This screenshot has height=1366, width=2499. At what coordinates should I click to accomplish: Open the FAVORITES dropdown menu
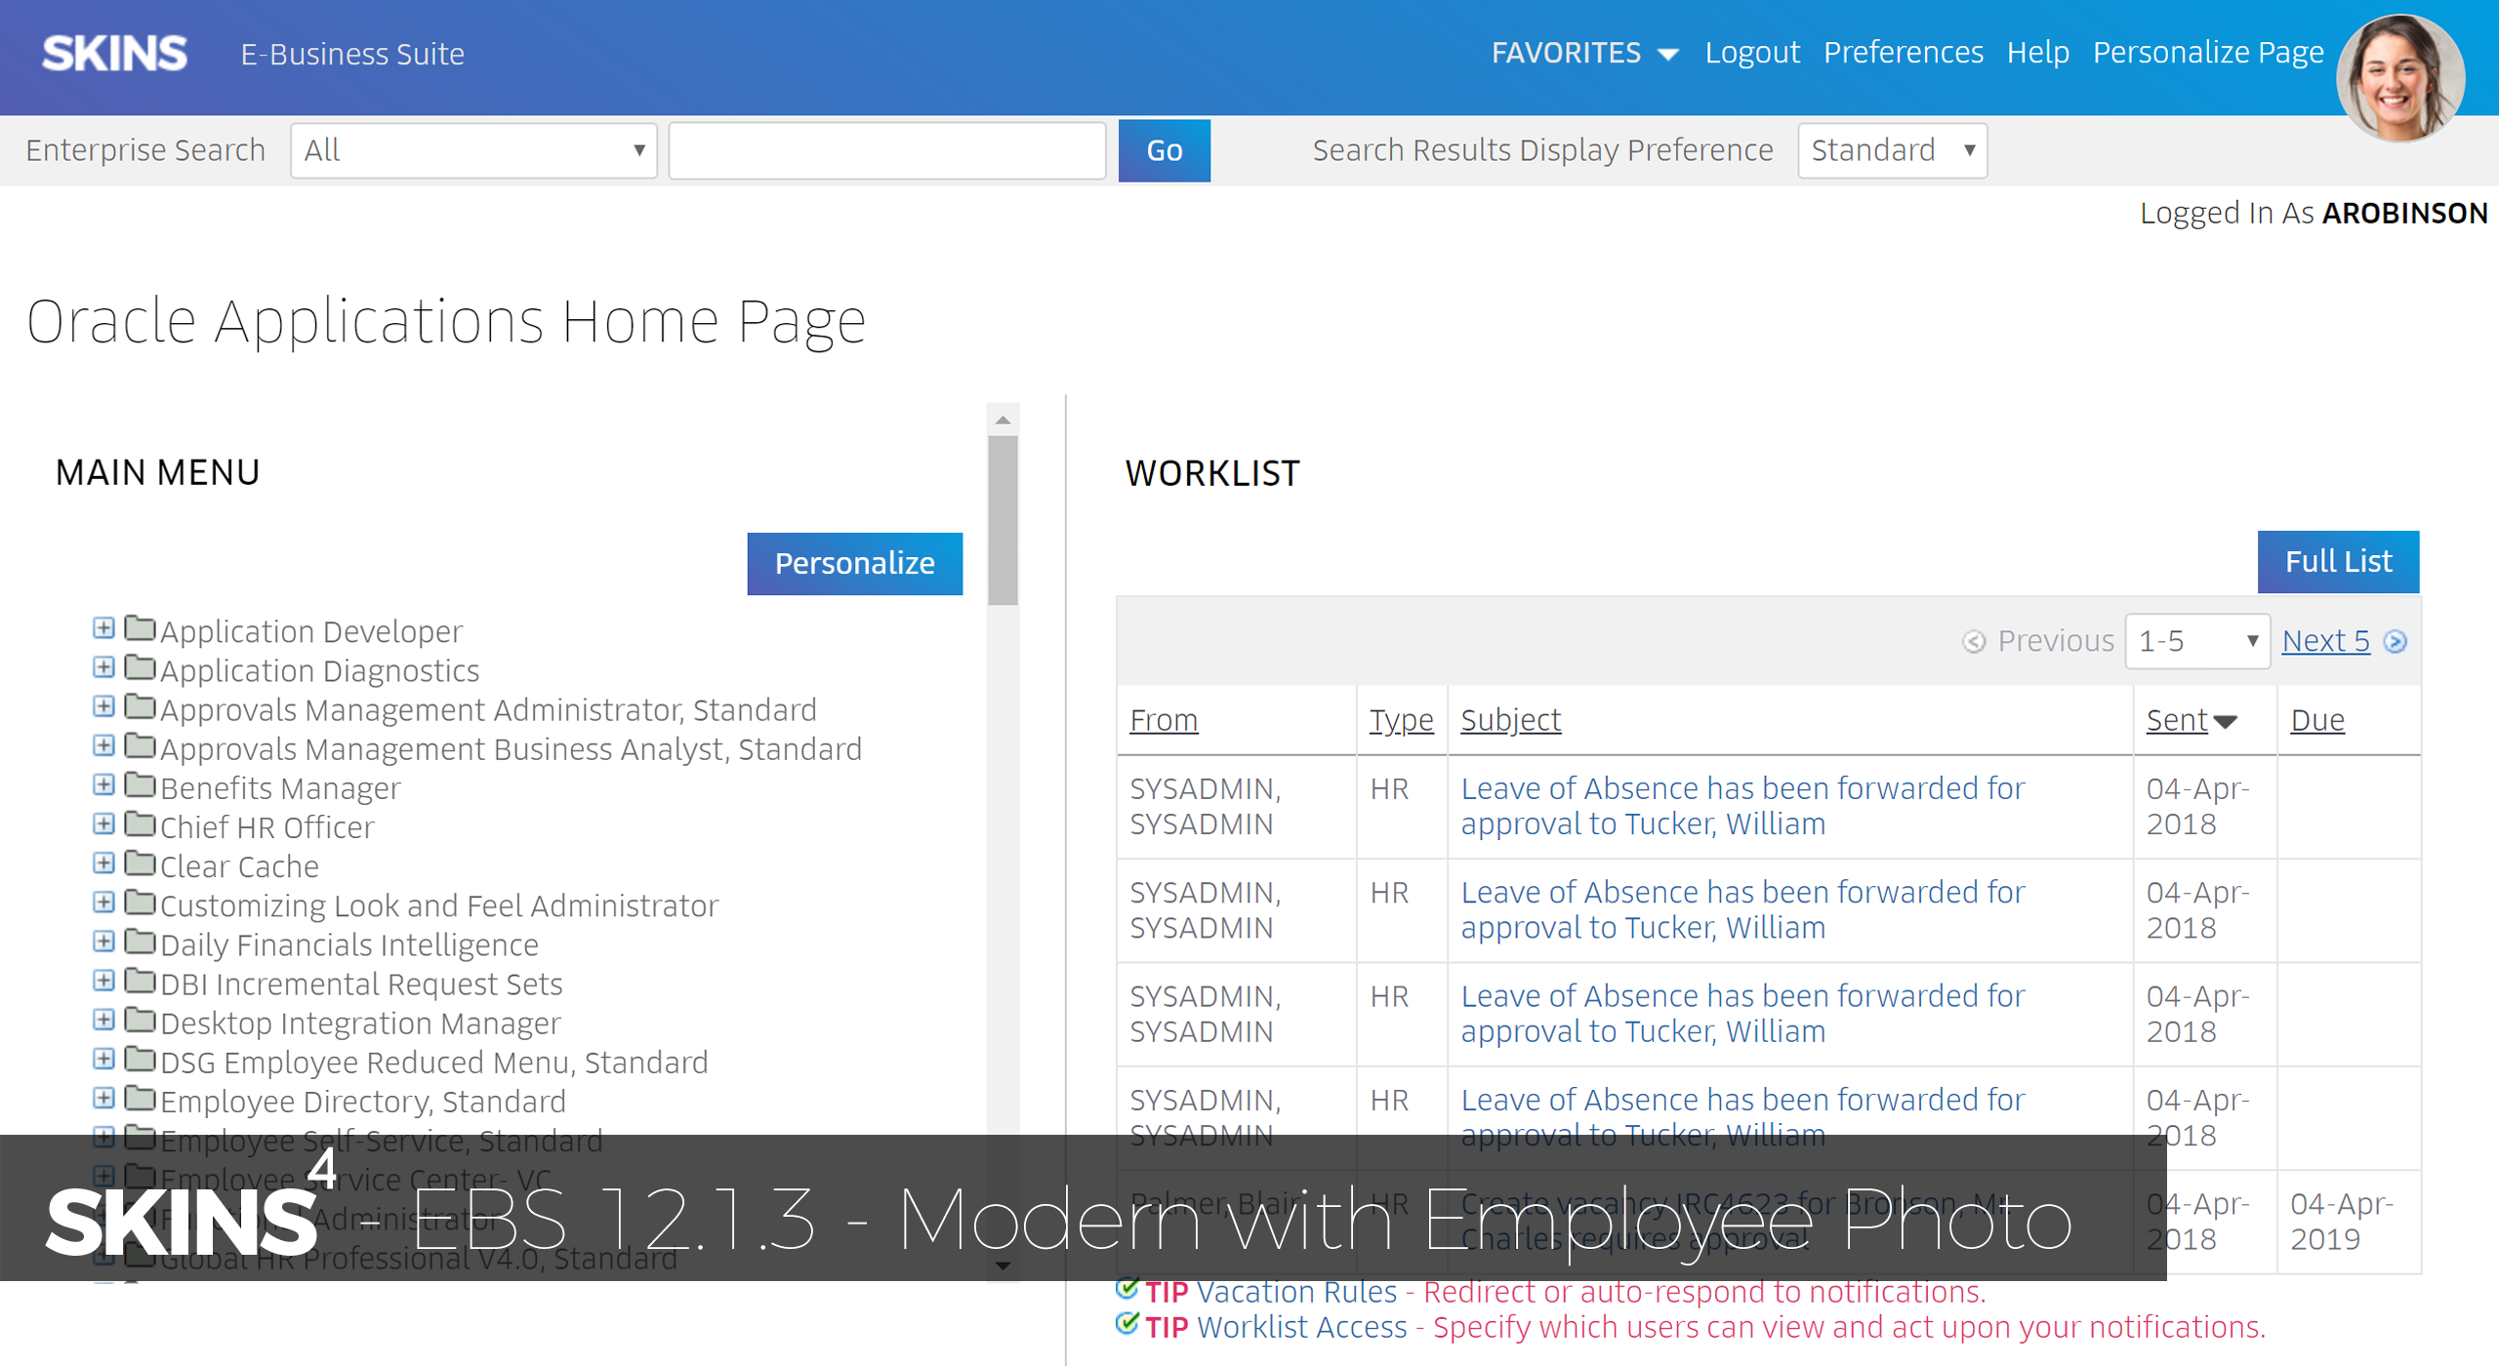coord(1584,53)
